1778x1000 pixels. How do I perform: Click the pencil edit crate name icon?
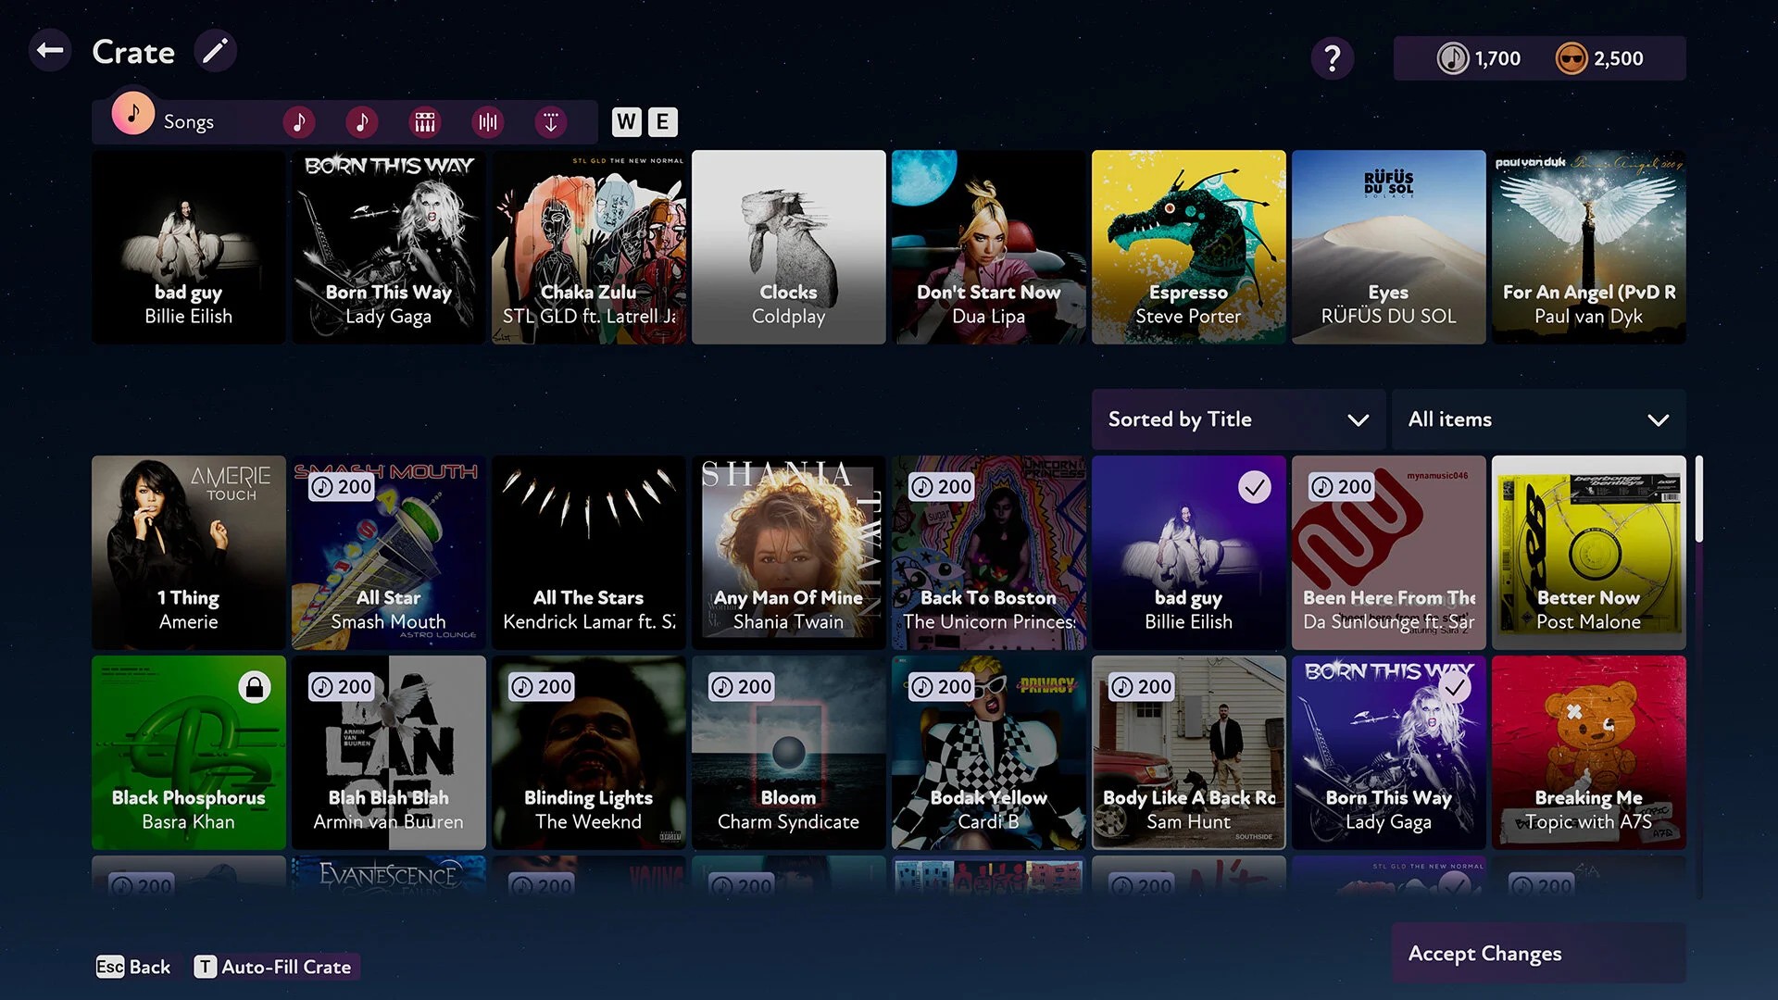(215, 51)
